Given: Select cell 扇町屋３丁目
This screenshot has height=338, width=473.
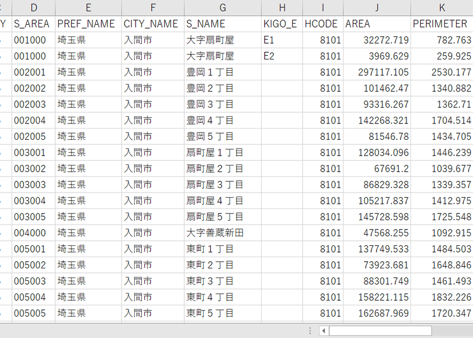Looking at the screenshot, I should click(x=223, y=184).
